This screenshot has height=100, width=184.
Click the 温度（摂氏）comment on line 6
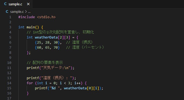point(79,42)
